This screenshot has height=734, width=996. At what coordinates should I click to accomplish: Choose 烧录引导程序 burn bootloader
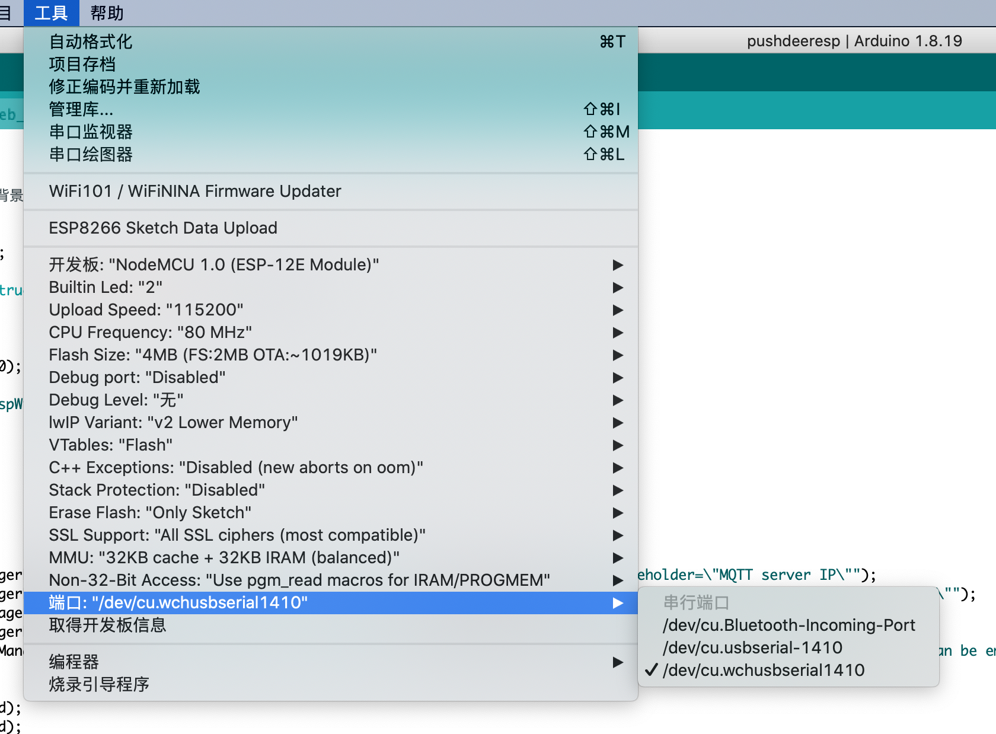(331, 684)
